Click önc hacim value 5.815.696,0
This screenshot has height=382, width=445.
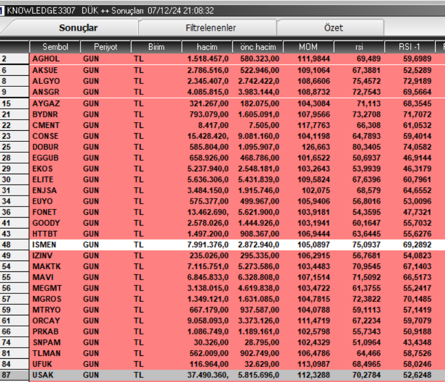[x=258, y=375]
